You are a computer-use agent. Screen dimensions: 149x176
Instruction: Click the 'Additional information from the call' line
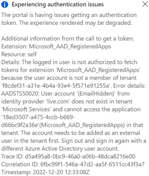click(x=68, y=38)
